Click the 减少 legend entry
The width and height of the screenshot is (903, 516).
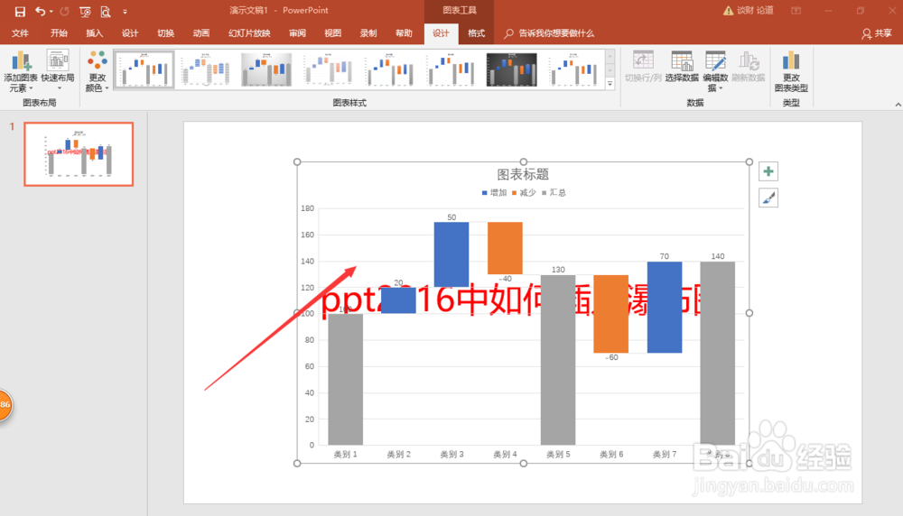(524, 193)
